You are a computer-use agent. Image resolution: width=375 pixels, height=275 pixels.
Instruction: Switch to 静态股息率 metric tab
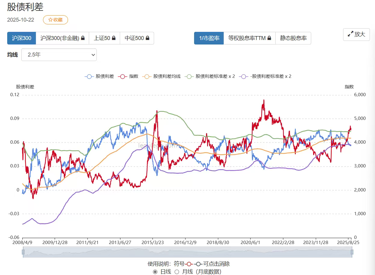tap(293, 38)
